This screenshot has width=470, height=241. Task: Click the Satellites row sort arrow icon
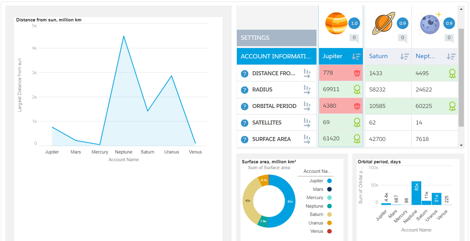pyautogui.click(x=307, y=123)
